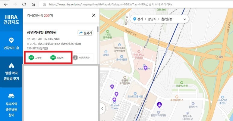Select the 당뇨병 양호 badge
This screenshot has height=121, width=233.
(x=57, y=57)
